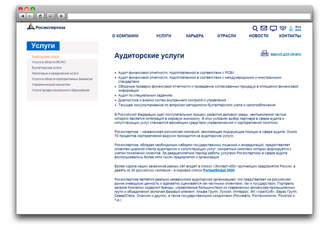Click the Росэкспертиза logo
The height and width of the screenshot is (230, 328).
[x=46, y=27]
